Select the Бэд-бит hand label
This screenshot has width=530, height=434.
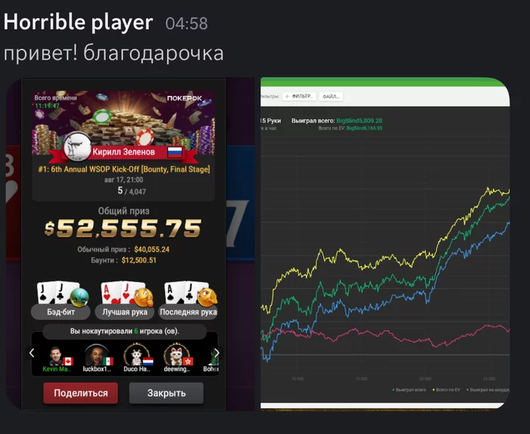point(61,312)
